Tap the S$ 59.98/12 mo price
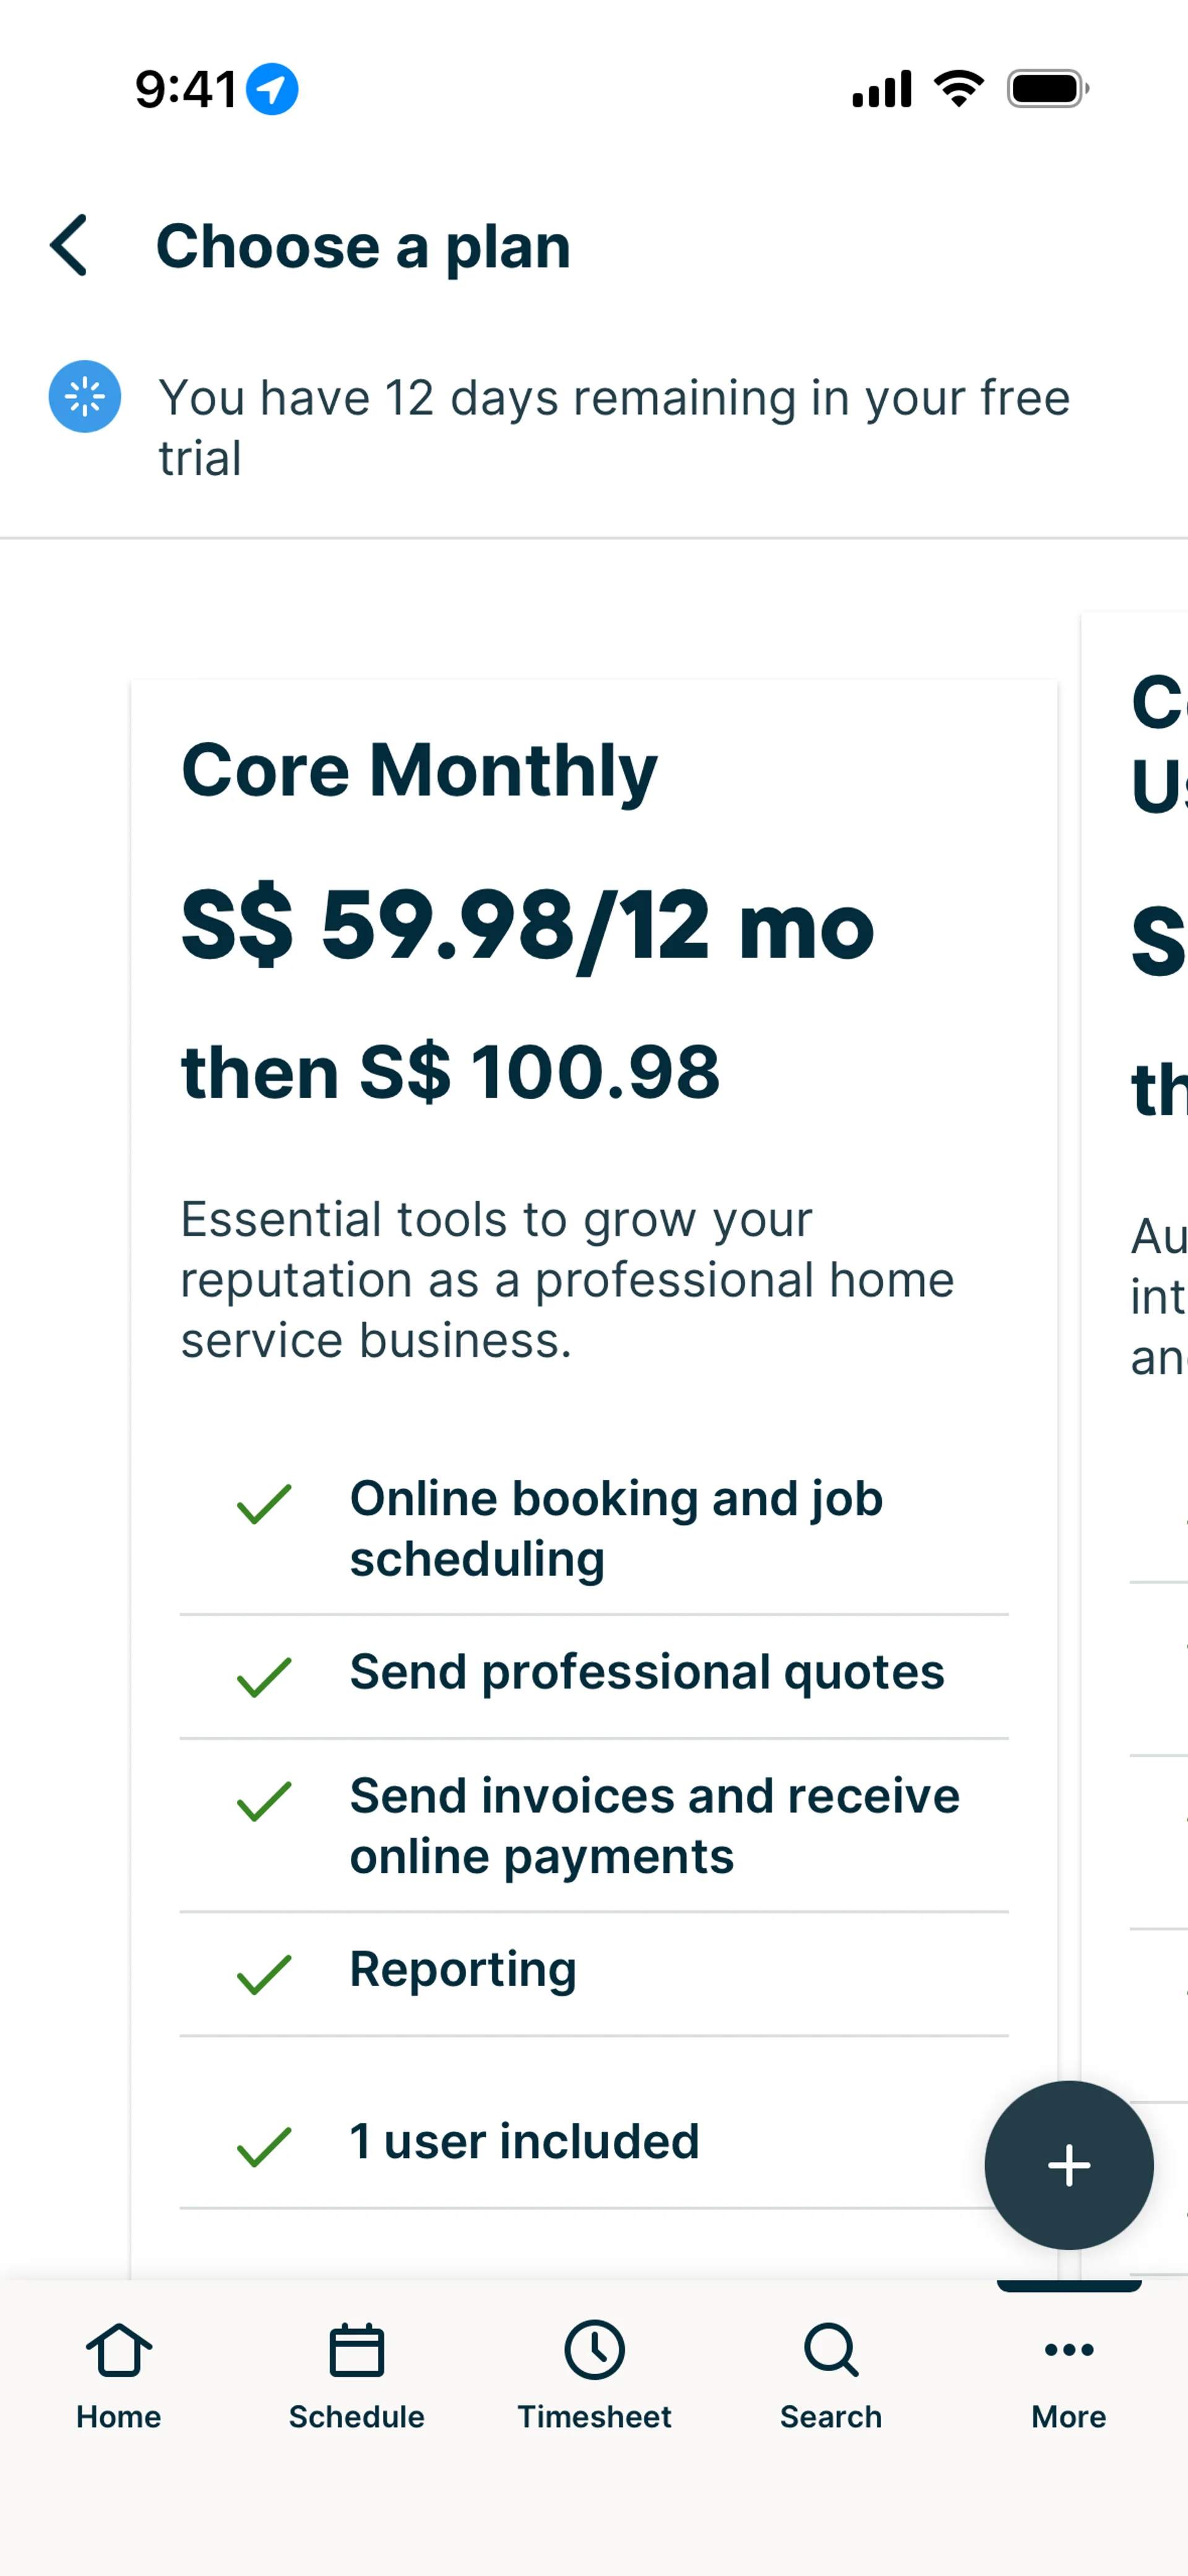The image size is (1188, 2576). point(527,927)
